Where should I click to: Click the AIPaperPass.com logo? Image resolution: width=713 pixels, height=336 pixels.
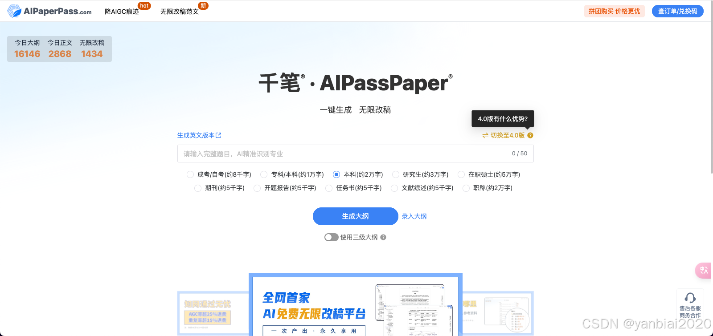click(49, 11)
